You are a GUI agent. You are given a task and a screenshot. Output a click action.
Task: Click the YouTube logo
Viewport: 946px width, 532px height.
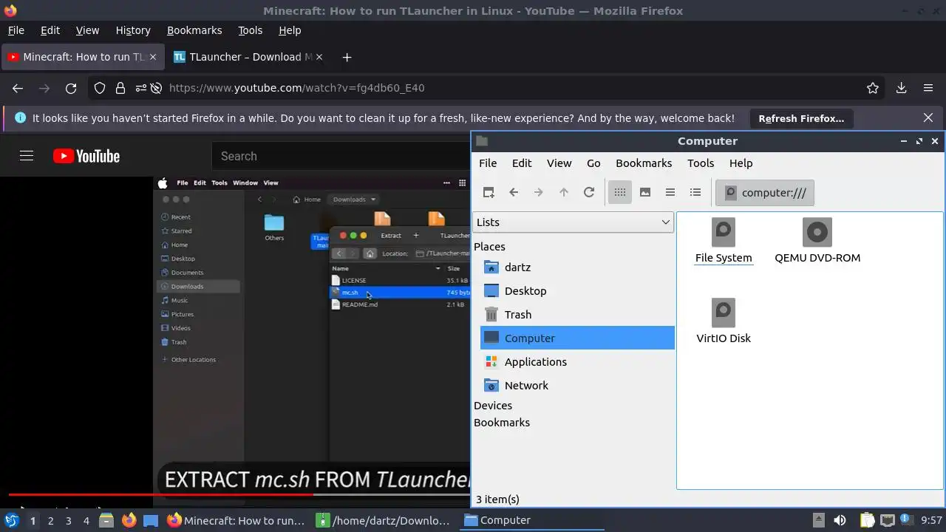tap(86, 156)
